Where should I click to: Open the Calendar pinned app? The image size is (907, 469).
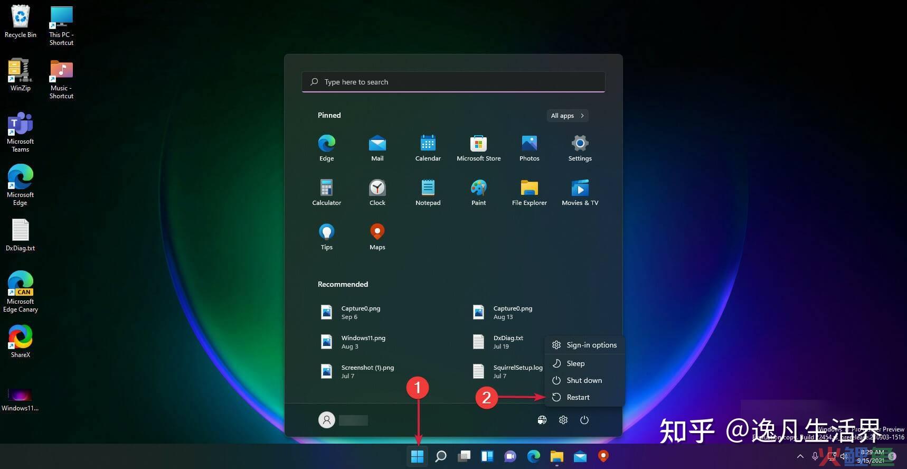[428, 148]
